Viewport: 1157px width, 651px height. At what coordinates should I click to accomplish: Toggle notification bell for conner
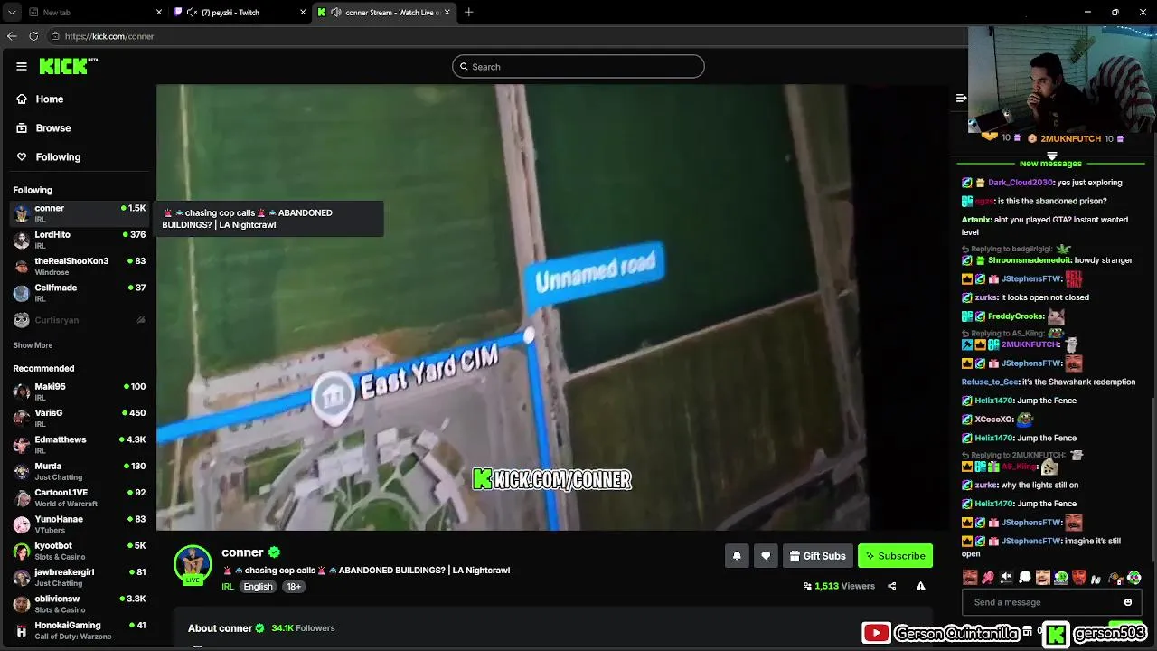coord(737,556)
